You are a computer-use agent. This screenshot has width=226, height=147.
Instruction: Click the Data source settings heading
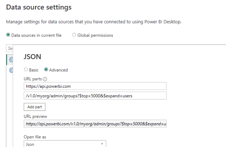(39, 7)
